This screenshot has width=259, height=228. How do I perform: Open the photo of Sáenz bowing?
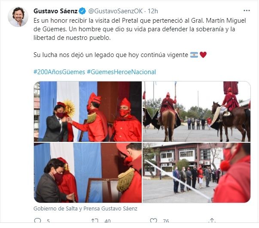tap(88, 173)
